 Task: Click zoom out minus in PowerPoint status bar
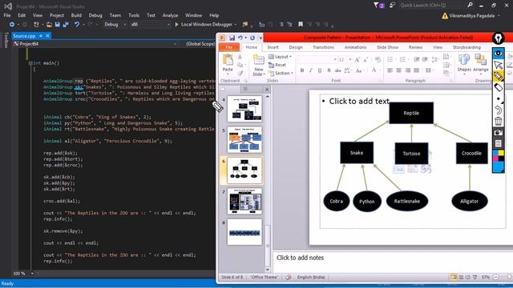496,278
